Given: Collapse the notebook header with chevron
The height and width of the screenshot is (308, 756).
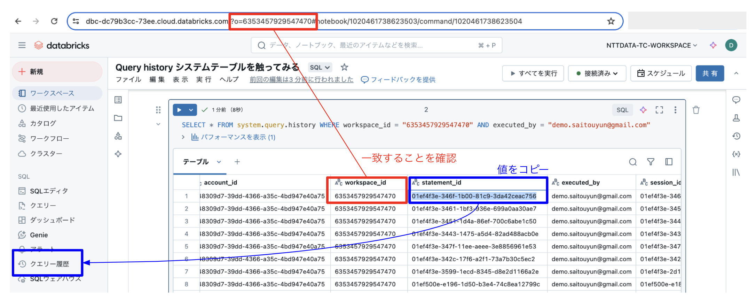Looking at the screenshot, I should point(736,73).
